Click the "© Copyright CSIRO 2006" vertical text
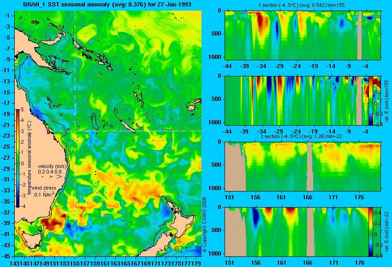 (x=204, y=225)
